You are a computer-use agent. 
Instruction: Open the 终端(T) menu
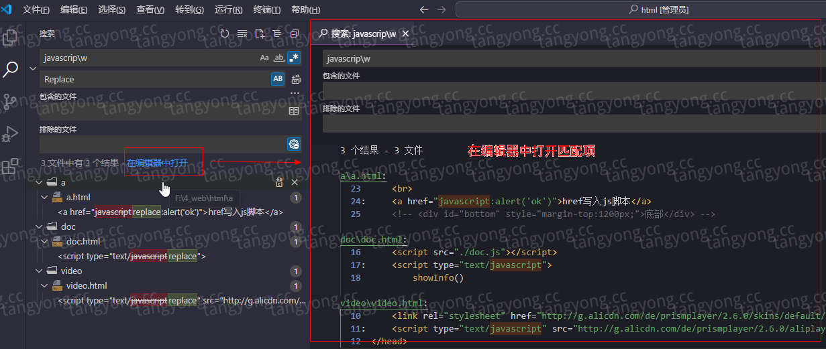pyautogui.click(x=267, y=10)
